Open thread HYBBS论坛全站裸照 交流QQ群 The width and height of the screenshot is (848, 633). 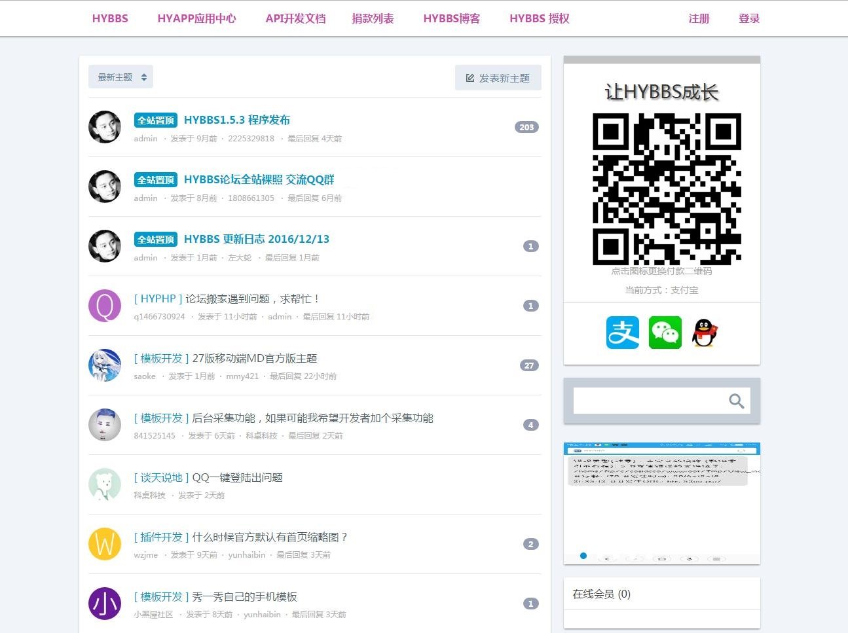click(x=259, y=179)
